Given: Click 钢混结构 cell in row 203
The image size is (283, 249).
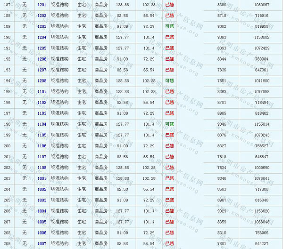Looking at the screenshot, I should [59, 178].
